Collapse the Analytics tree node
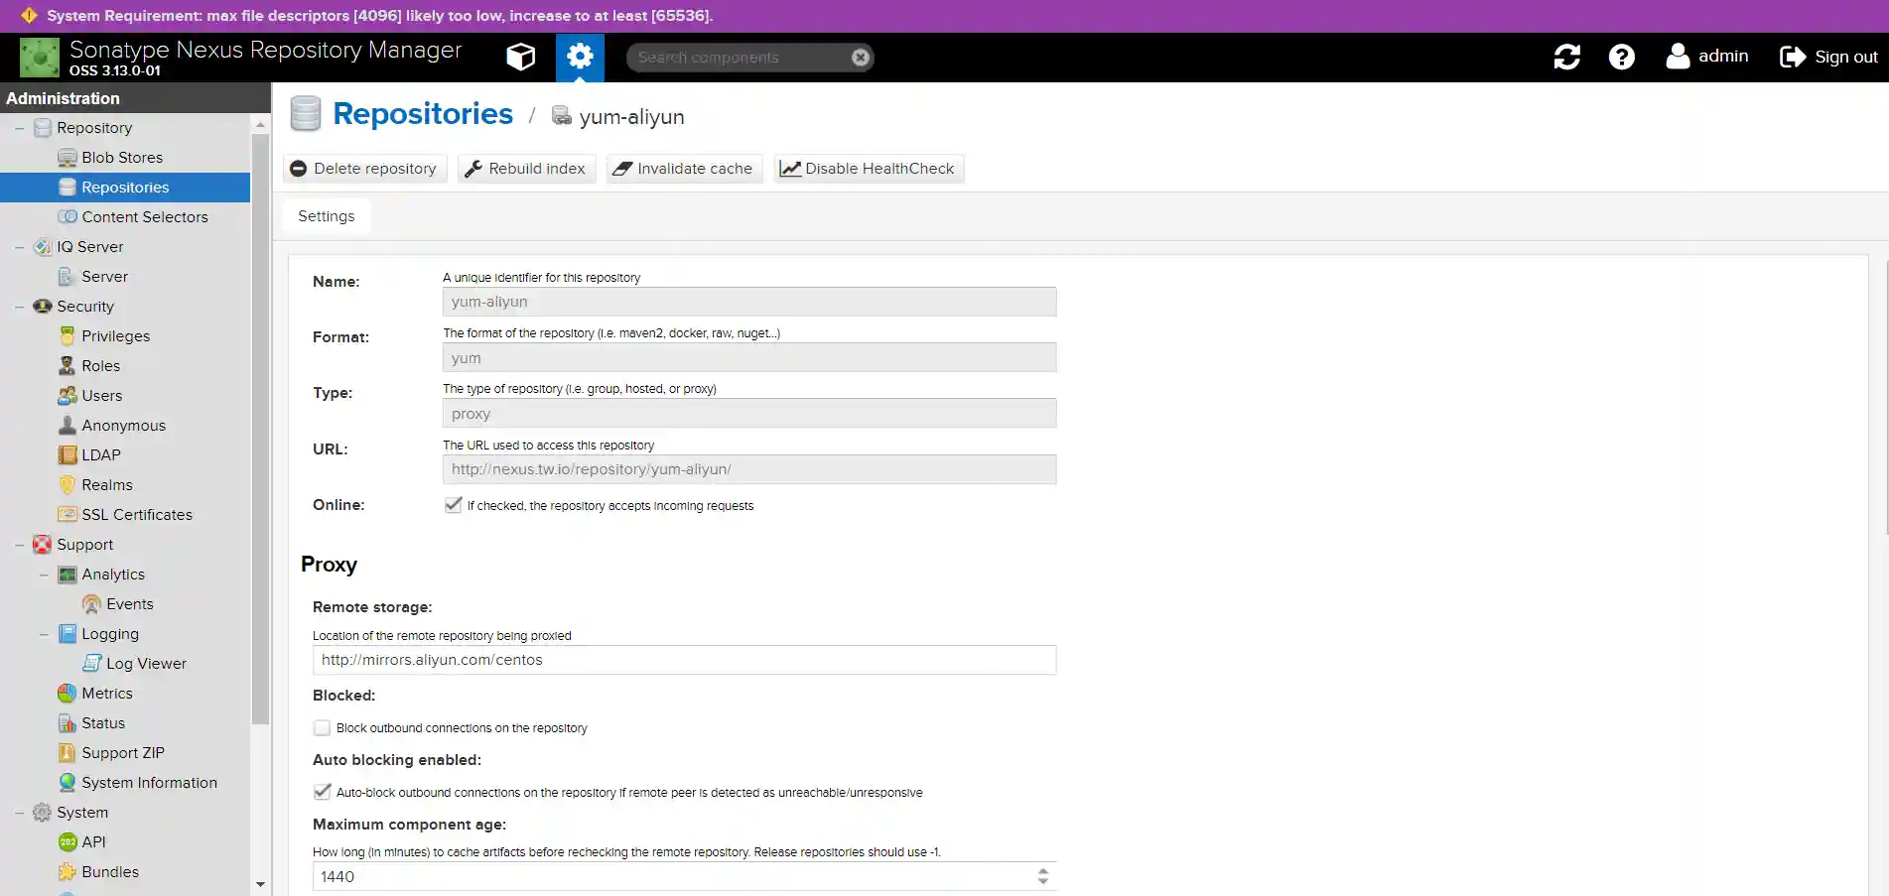 click(x=44, y=575)
